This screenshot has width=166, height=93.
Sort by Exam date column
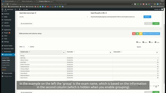pyautogui.click(x=71, y=52)
